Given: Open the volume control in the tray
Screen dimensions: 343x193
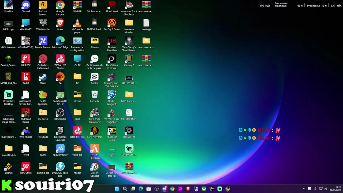Looking at the screenshot, I should 325,189.
